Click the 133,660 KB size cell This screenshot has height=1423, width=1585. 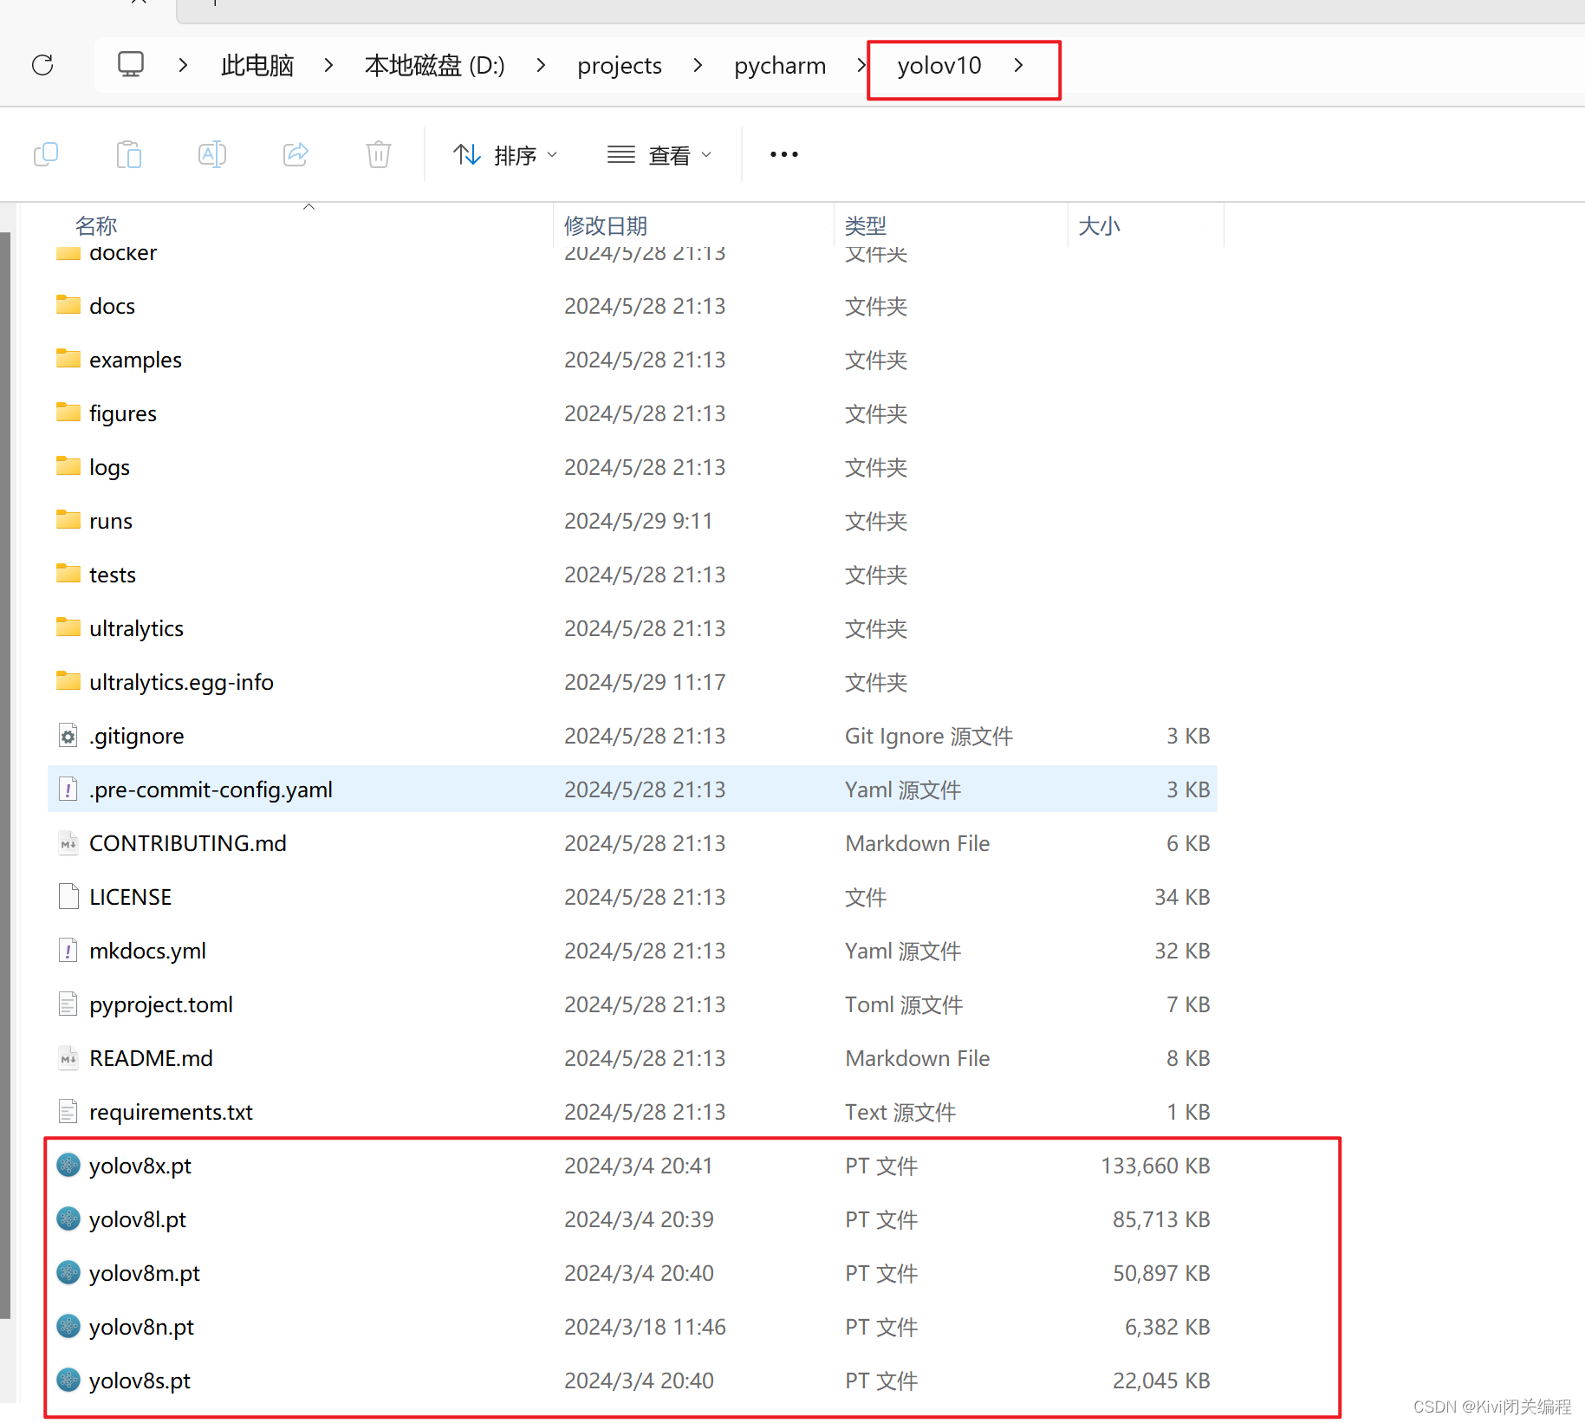[1155, 1166]
